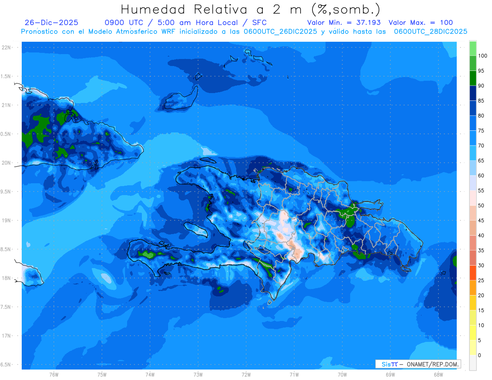
Task: Click the '72W' longitude label
Action: [246, 375]
